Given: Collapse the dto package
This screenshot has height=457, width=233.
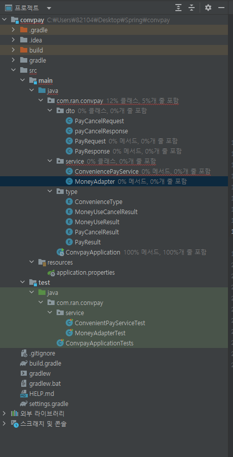Looking at the screenshot, I should [x=50, y=111].
